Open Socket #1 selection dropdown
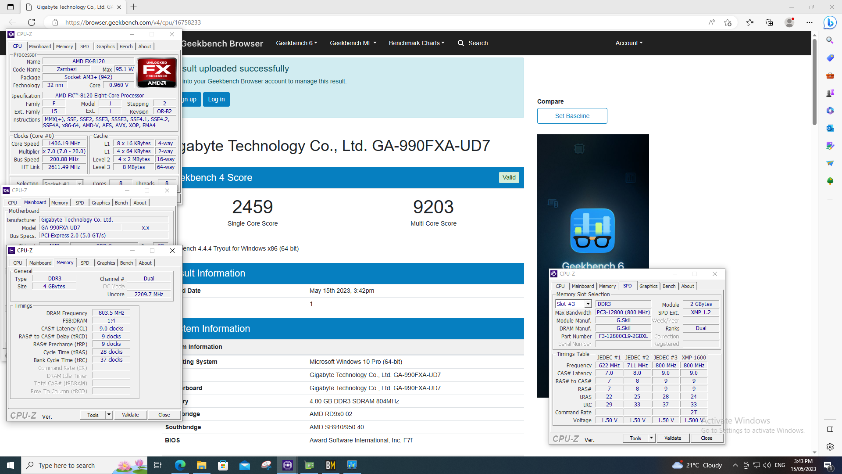842x474 pixels. pos(63,183)
